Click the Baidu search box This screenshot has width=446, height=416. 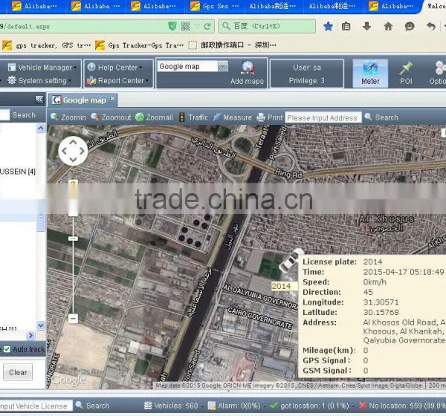(267, 26)
